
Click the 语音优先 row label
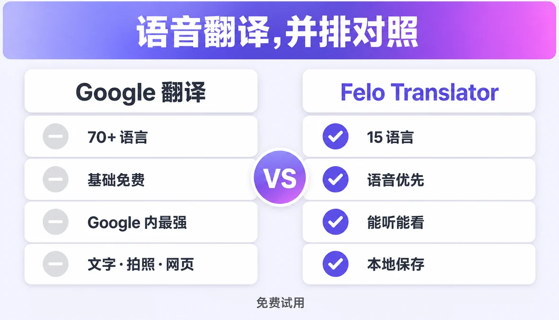396,180
